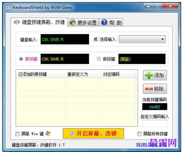Close the KeyboardShield window

click(x=170, y=6)
